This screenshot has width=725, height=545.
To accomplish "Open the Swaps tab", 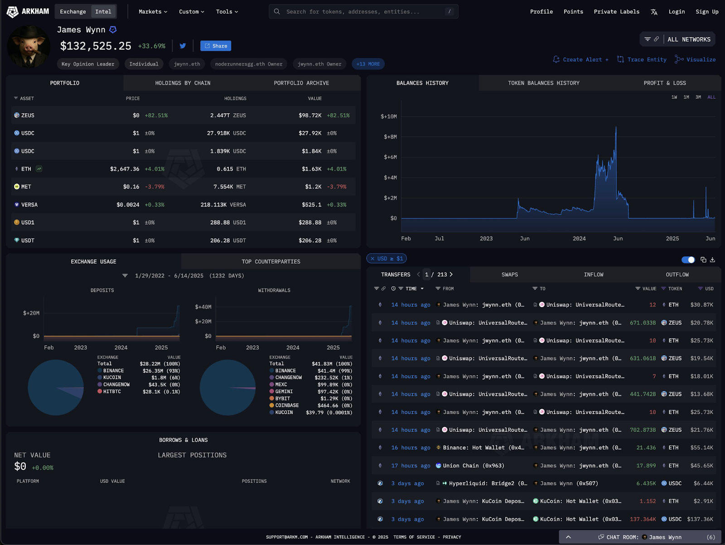I will click(510, 274).
